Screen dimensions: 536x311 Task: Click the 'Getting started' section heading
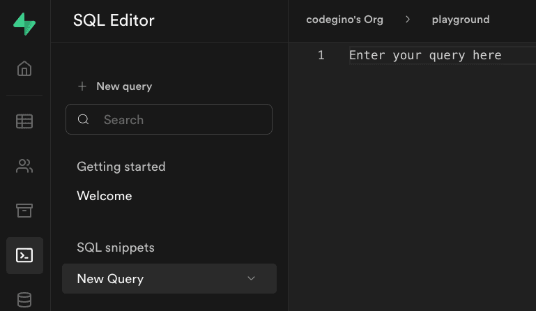point(121,167)
